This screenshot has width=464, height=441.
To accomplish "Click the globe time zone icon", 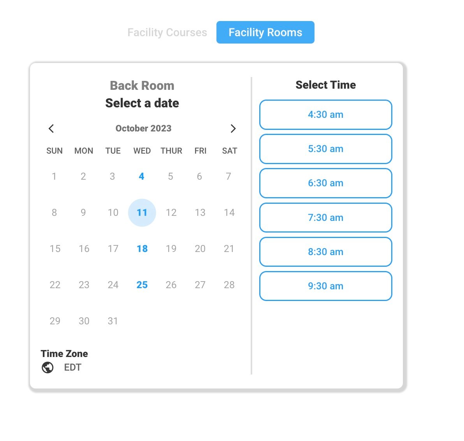I will pos(47,367).
